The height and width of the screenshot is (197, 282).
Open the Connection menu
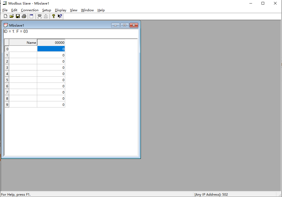30,10
